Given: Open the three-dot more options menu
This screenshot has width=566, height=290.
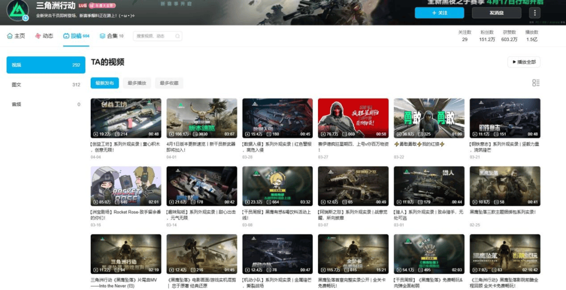Looking at the screenshot, I should pyautogui.click(x=535, y=13).
